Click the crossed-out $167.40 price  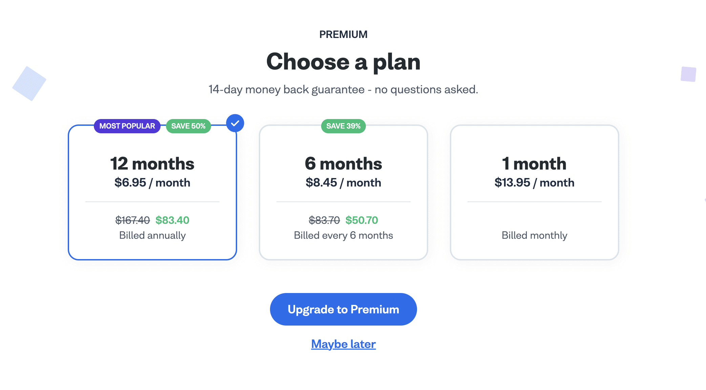[x=132, y=220]
